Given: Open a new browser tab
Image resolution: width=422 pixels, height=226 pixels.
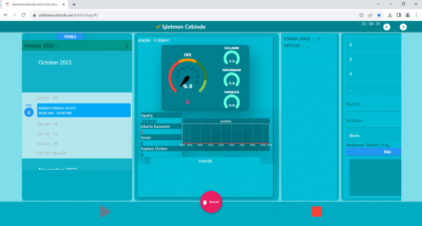Looking at the screenshot, I should coord(74,4).
